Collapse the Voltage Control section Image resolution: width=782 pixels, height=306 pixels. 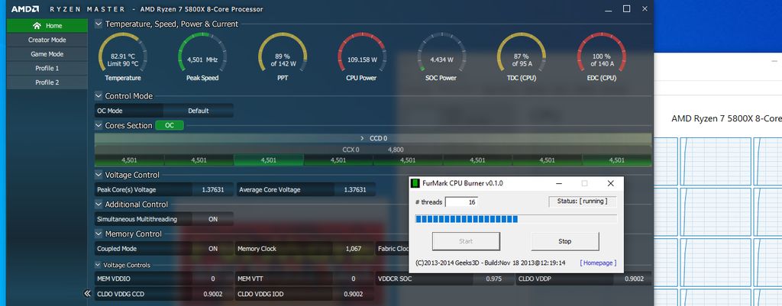pyautogui.click(x=99, y=175)
